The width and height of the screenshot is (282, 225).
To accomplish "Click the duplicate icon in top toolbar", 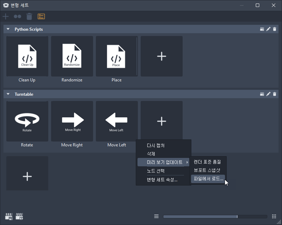I will [17, 16].
